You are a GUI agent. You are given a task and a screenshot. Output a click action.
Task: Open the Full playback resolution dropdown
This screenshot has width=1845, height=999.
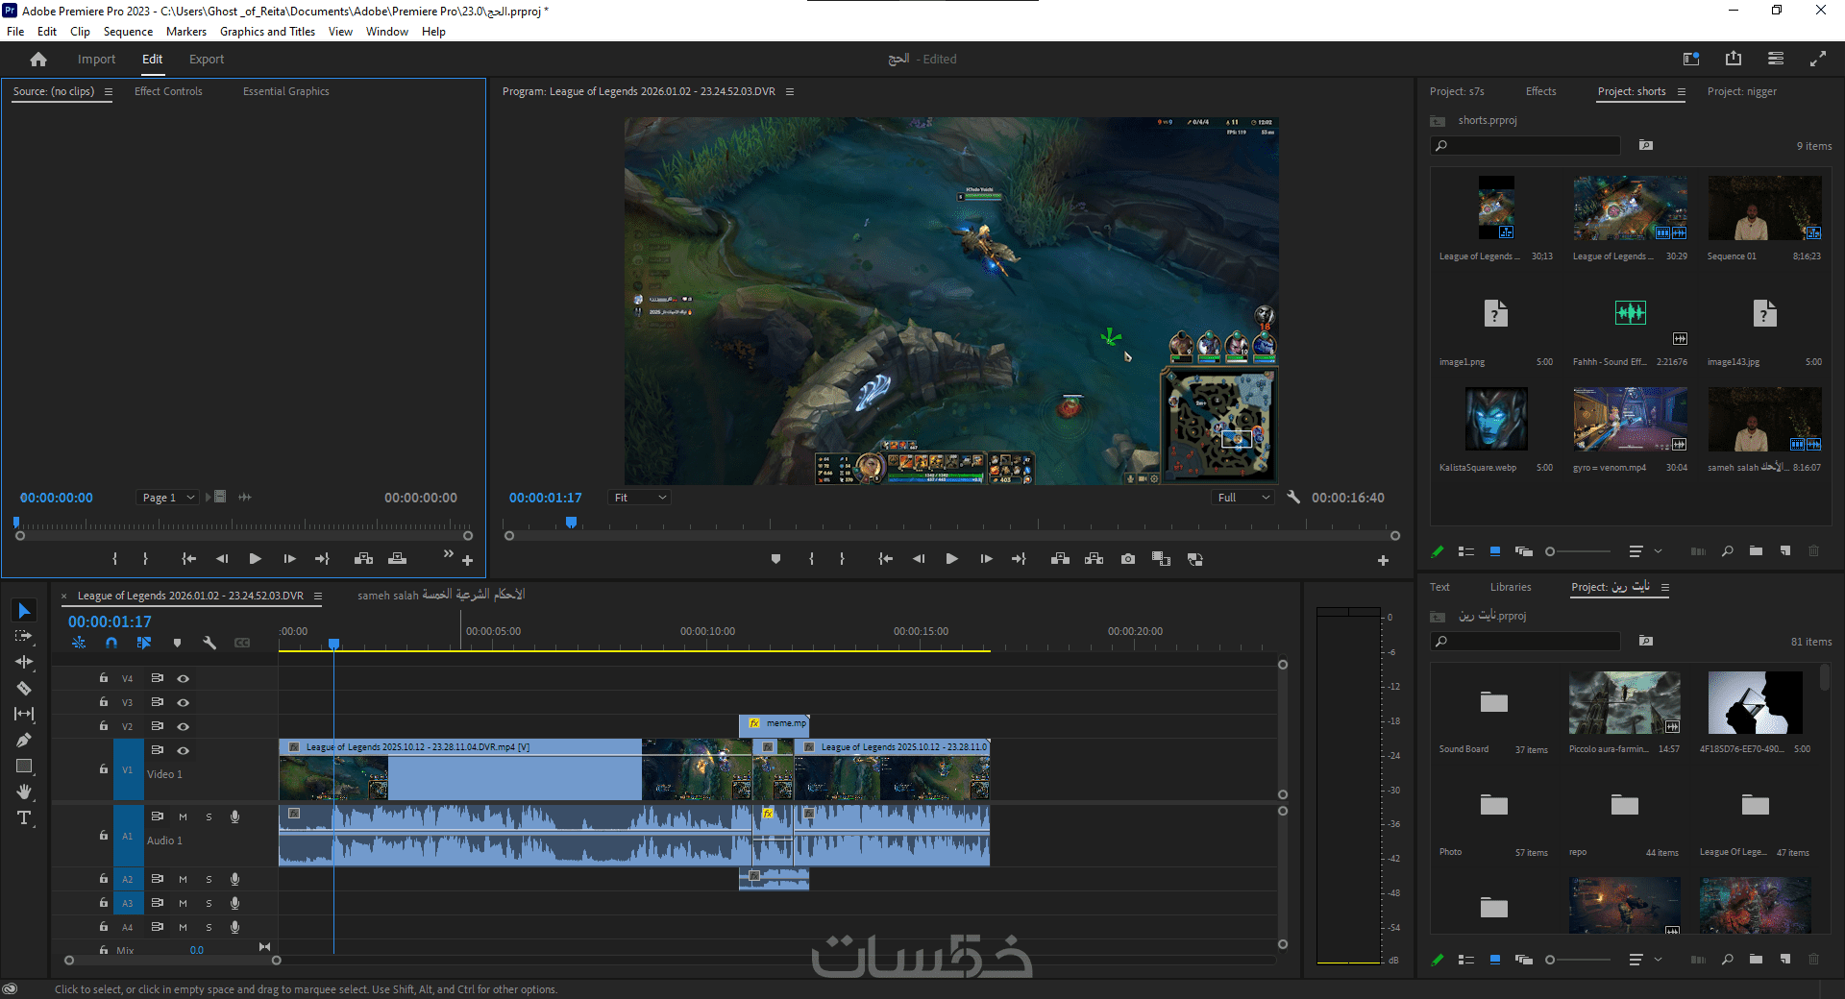1243,498
